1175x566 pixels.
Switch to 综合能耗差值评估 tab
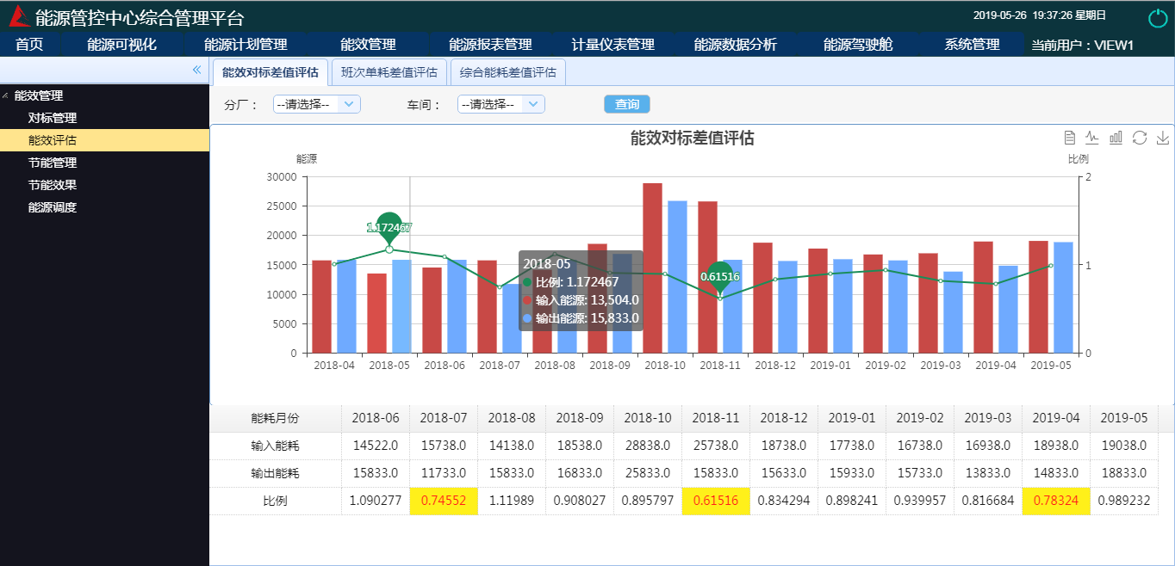pos(508,72)
